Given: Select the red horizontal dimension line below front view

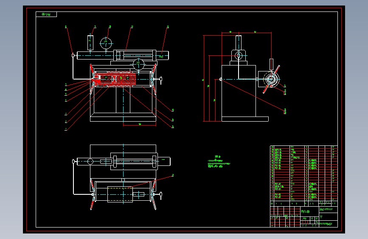Looking at the screenshot, I should click(140, 125).
